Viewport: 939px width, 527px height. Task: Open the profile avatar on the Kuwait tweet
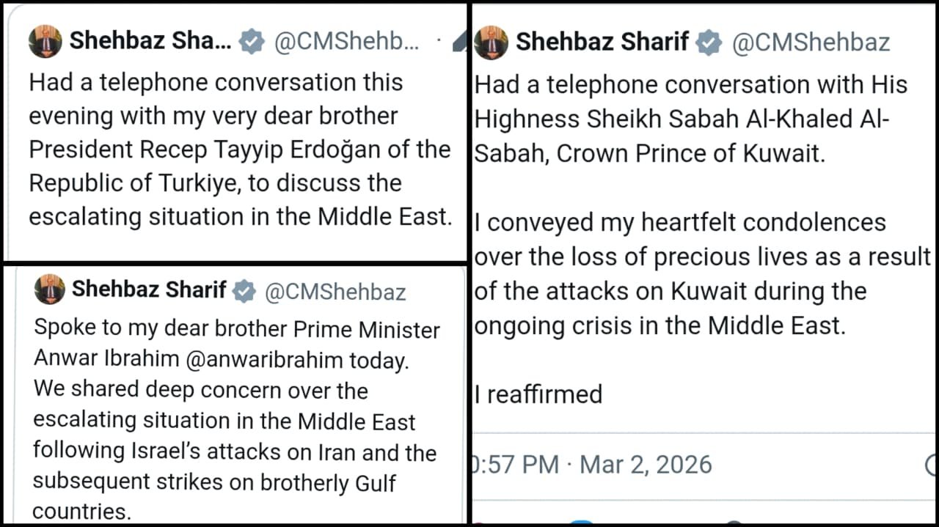click(x=492, y=42)
